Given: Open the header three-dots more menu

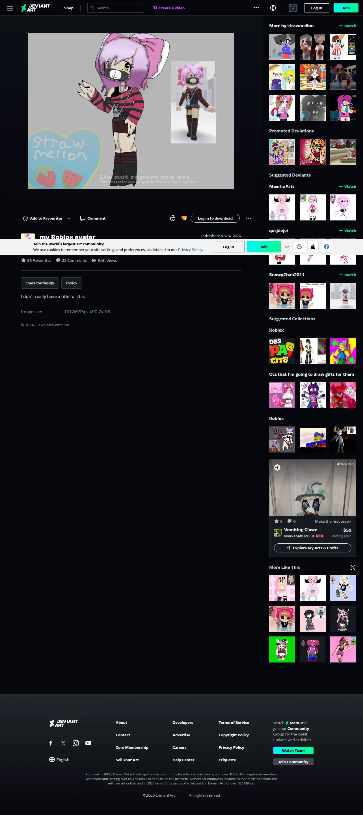Looking at the screenshot, I should (x=256, y=8).
